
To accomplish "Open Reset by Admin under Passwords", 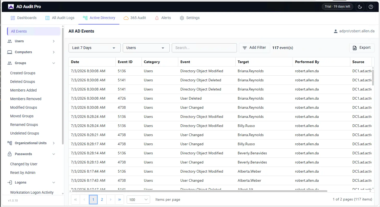I will tap(23, 173).
